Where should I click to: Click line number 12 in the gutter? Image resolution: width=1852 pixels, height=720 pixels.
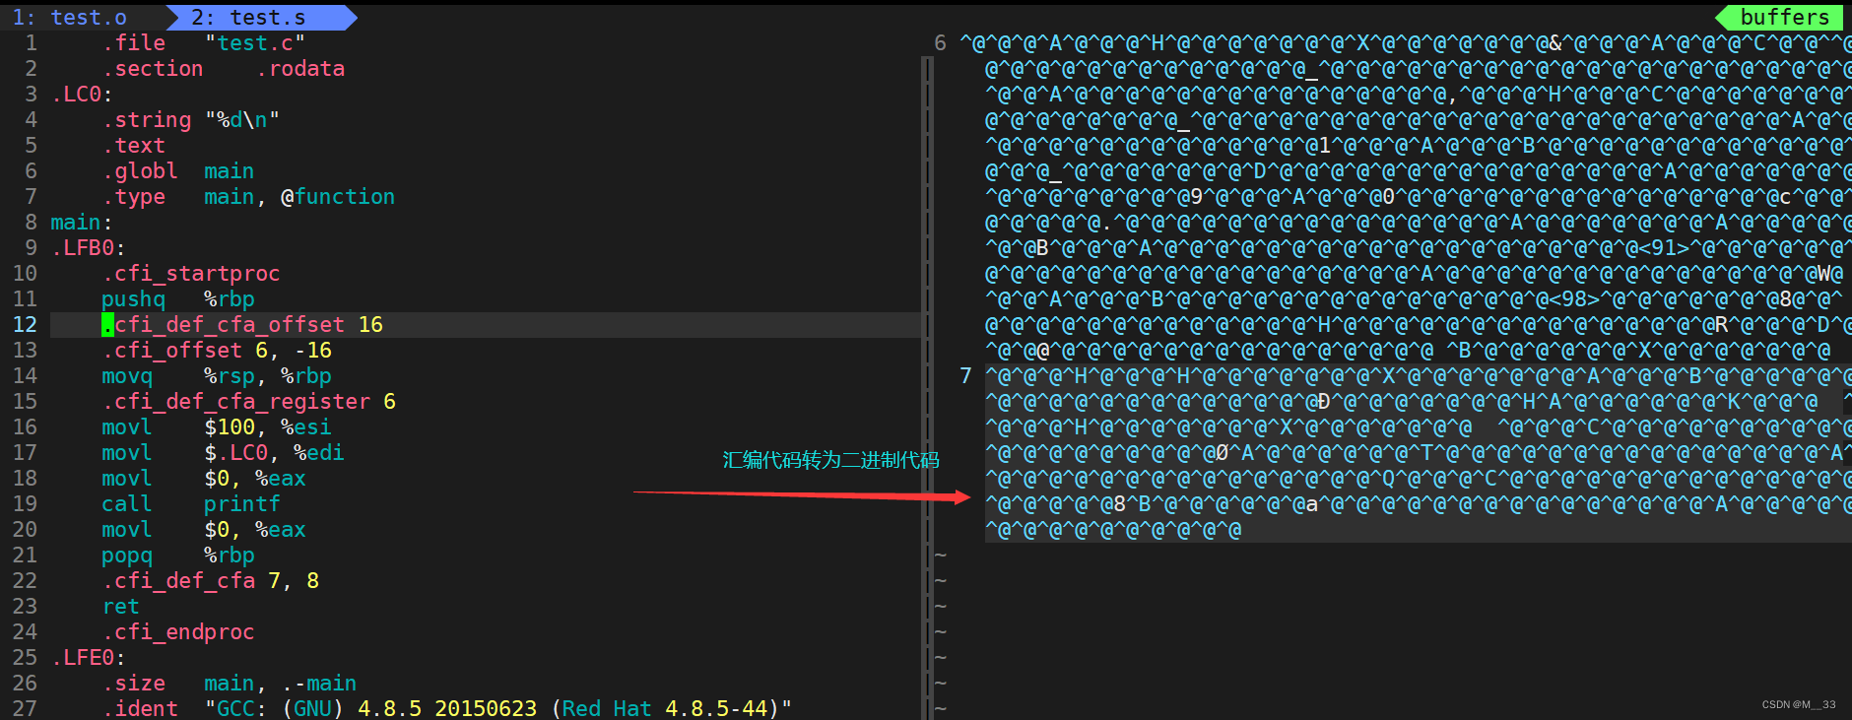point(25,325)
